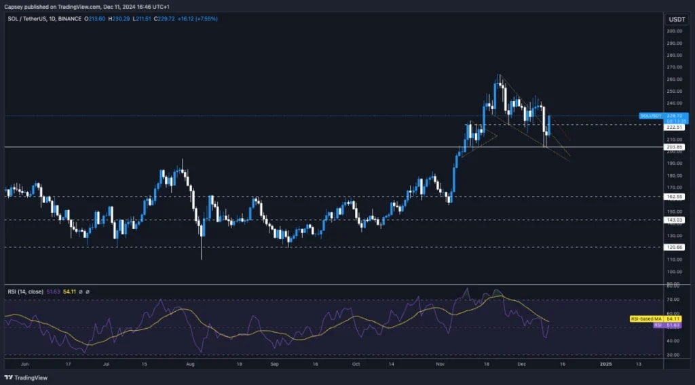
Task: Click the 203.85 price level label
Action: click(x=674, y=147)
